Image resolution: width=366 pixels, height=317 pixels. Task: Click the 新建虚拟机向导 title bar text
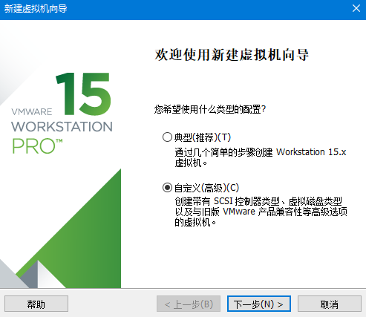[x=36, y=9]
